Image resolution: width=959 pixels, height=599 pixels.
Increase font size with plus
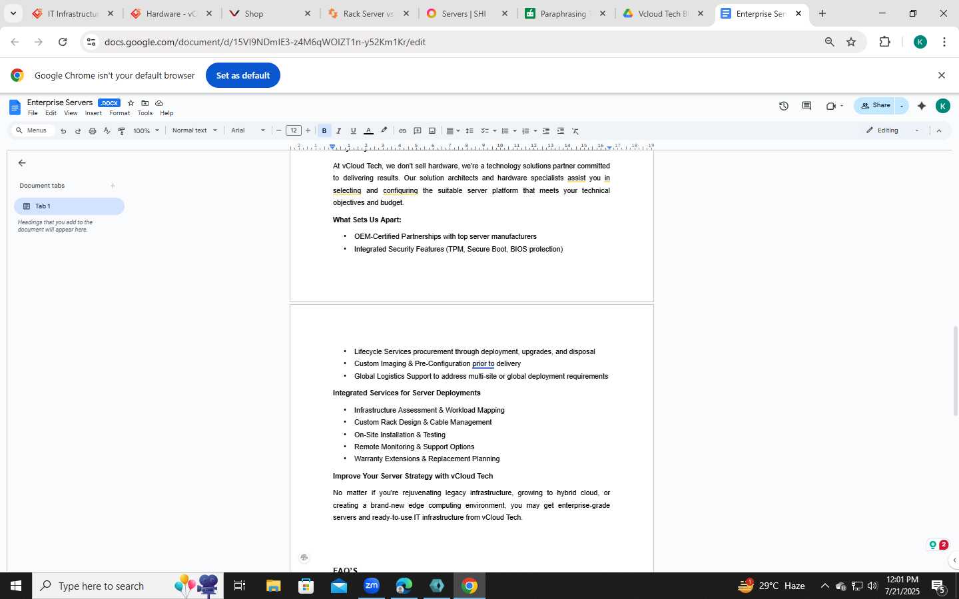point(308,131)
